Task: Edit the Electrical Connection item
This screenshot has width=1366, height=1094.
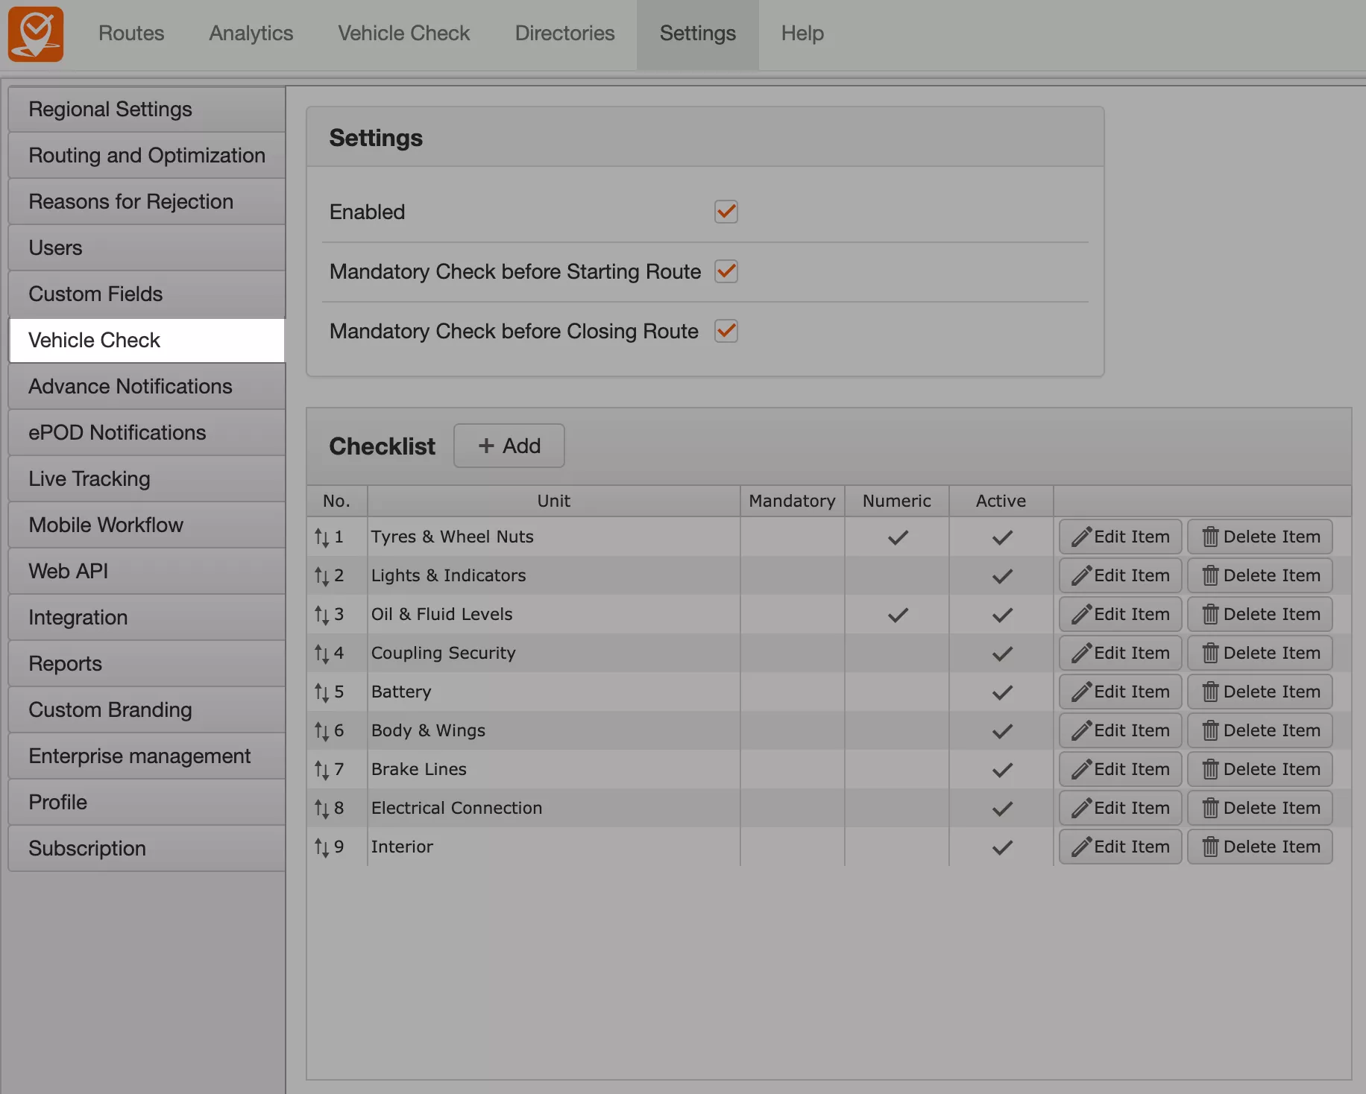Action: tap(1120, 808)
